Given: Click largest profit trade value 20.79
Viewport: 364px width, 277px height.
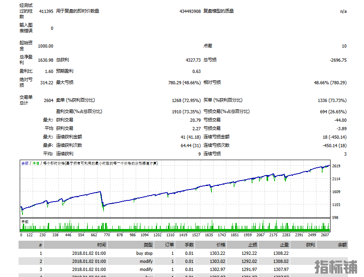Looking at the screenshot, I should (195, 120).
